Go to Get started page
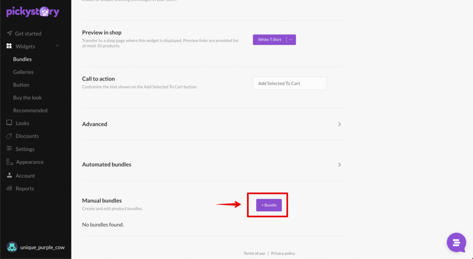The image size is (473, 259). (28, 33)
